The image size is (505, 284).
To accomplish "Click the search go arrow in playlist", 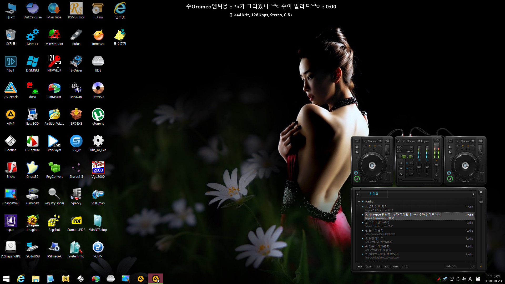I will (x=473, y=266).
